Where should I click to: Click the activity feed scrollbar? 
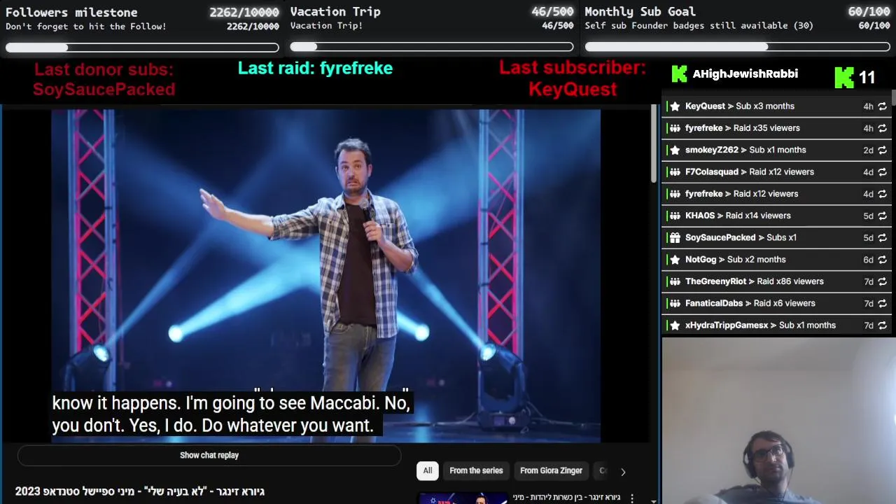click(x=893, y=98)
